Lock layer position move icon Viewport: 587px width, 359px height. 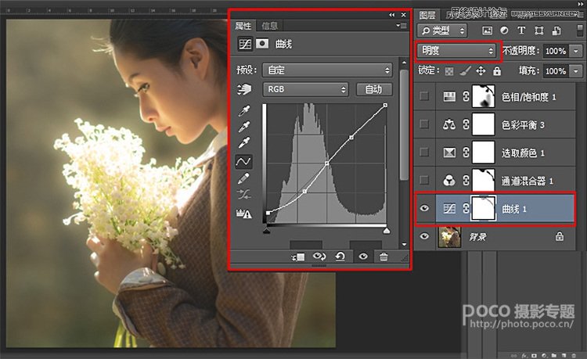(481, 70)
